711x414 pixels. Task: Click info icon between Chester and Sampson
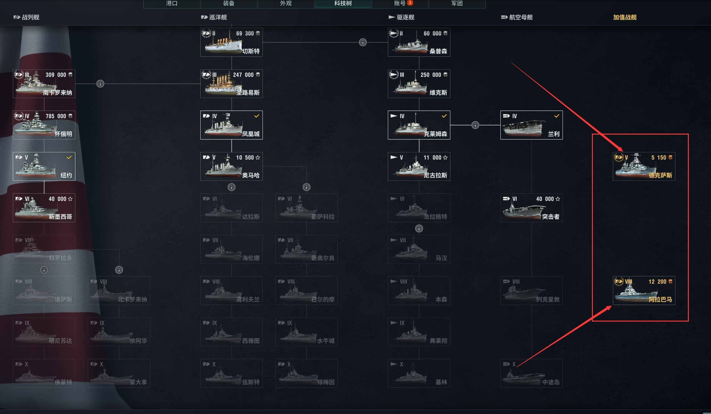363,42
